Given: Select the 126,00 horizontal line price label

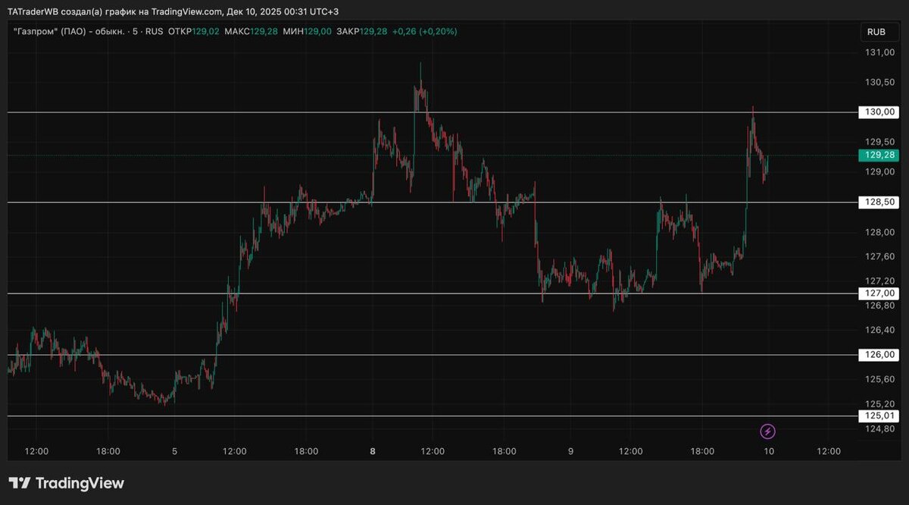Looking at the screenshot, I should pos(878,355).
